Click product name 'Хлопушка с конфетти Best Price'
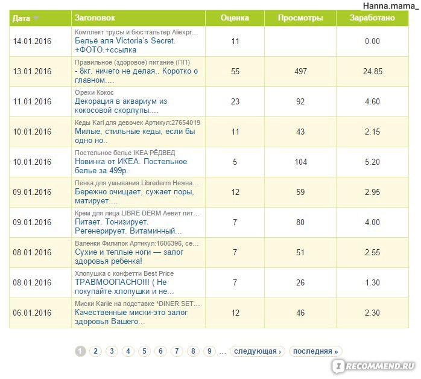The image size is (421, 379). coord(124,273)
